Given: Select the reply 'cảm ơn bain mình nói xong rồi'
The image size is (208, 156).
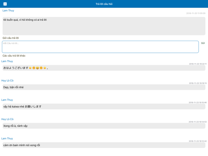Looking at the screenshot, I should coord(104,145).
